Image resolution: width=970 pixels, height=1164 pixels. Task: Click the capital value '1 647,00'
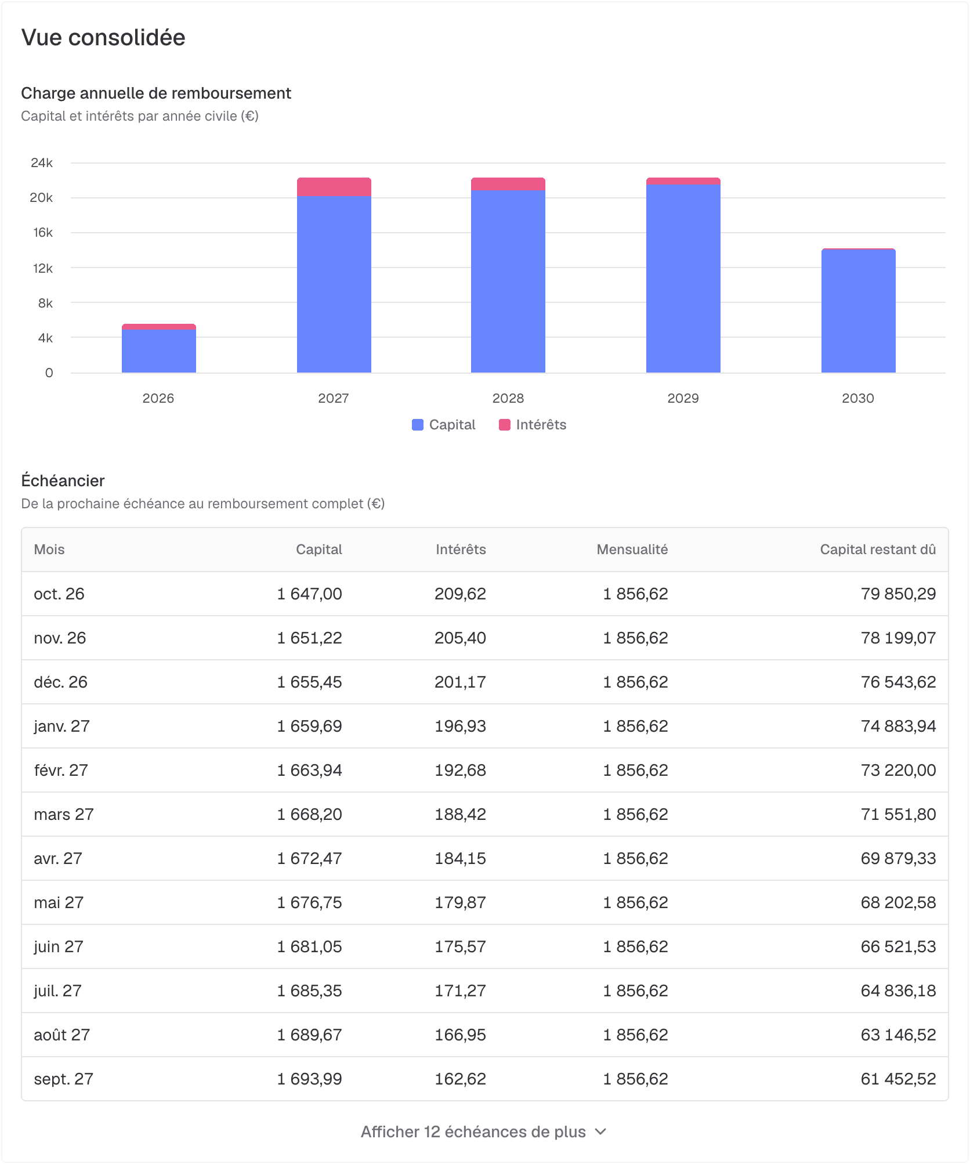point(310,594)
